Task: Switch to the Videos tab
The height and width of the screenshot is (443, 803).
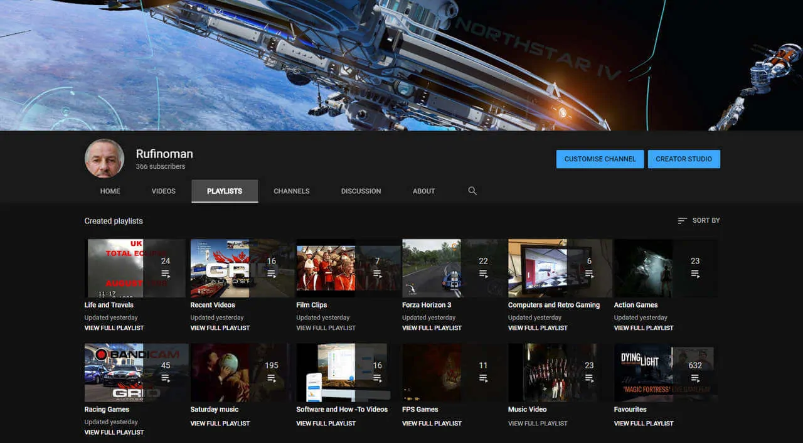Action: pos(164,191)
